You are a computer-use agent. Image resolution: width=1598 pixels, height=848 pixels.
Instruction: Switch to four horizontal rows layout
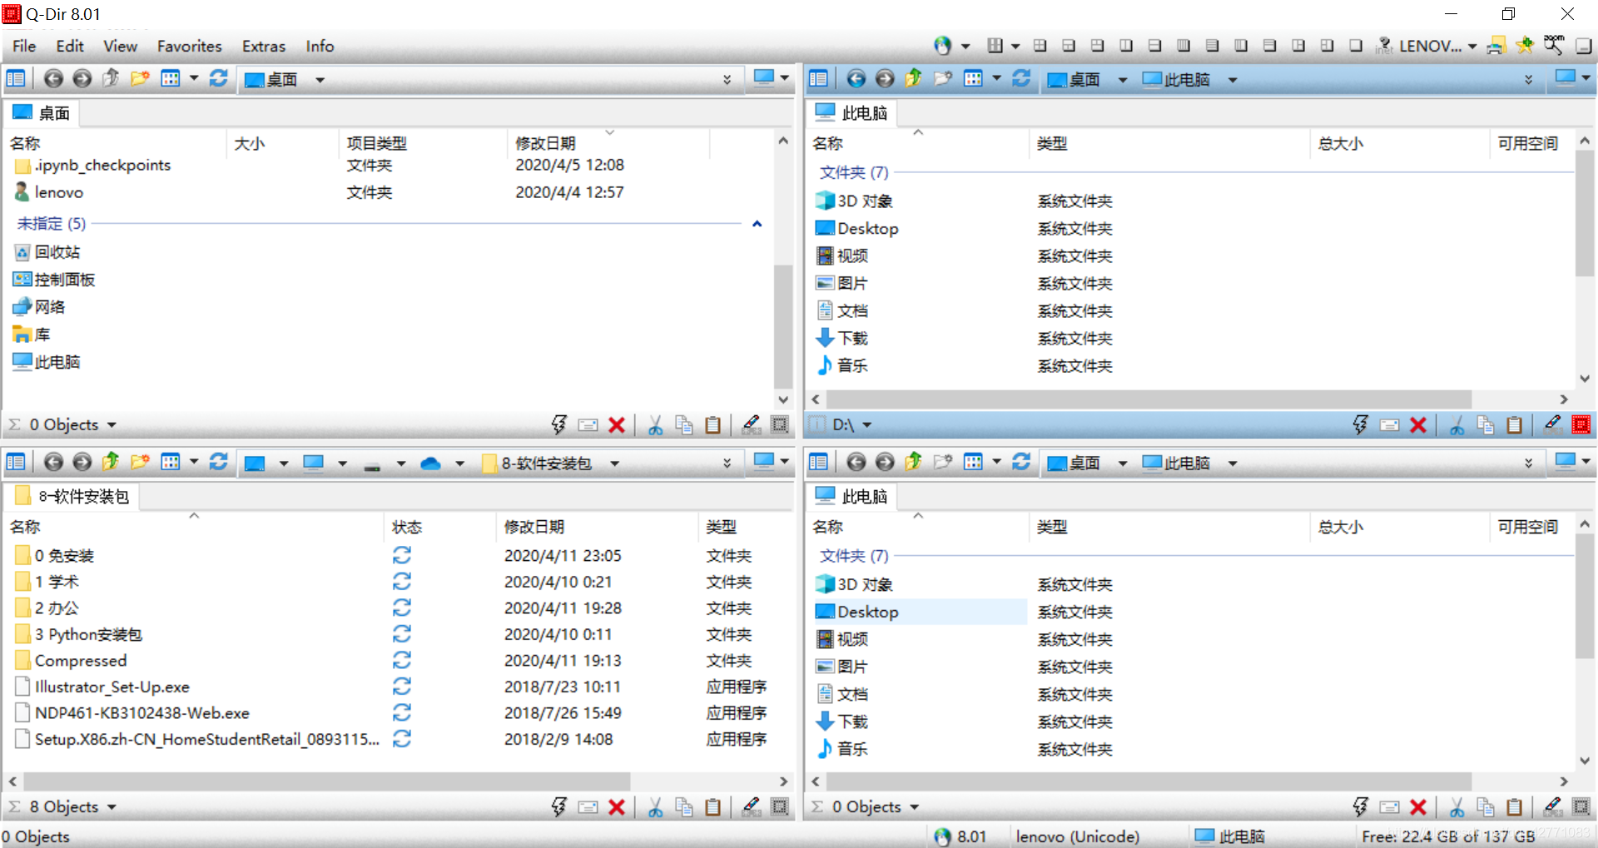[1213, 46]
